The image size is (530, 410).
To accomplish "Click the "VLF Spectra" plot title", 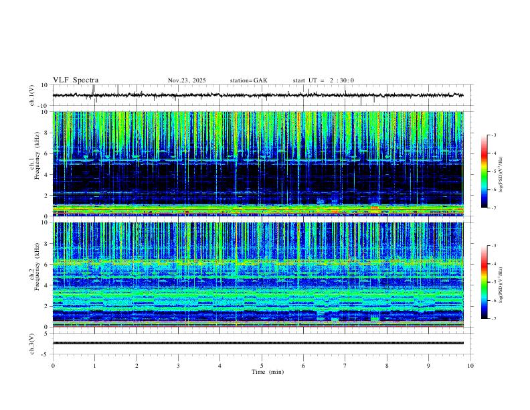I will (76, 80).
